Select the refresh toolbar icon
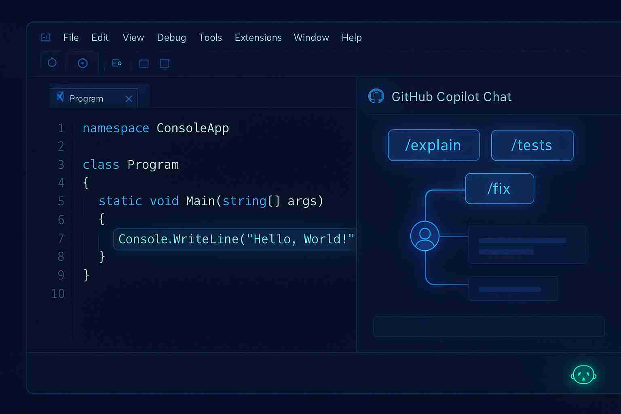This screenshot has width=621, height=414. pos(52,63)
